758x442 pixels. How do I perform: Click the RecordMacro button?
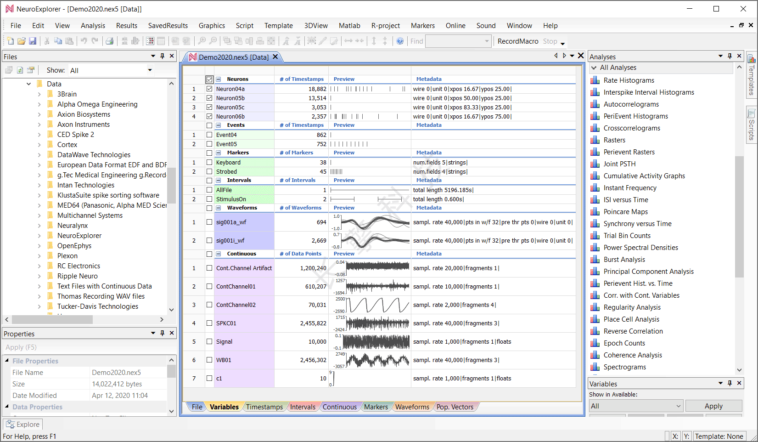click(x=517, y=41)
